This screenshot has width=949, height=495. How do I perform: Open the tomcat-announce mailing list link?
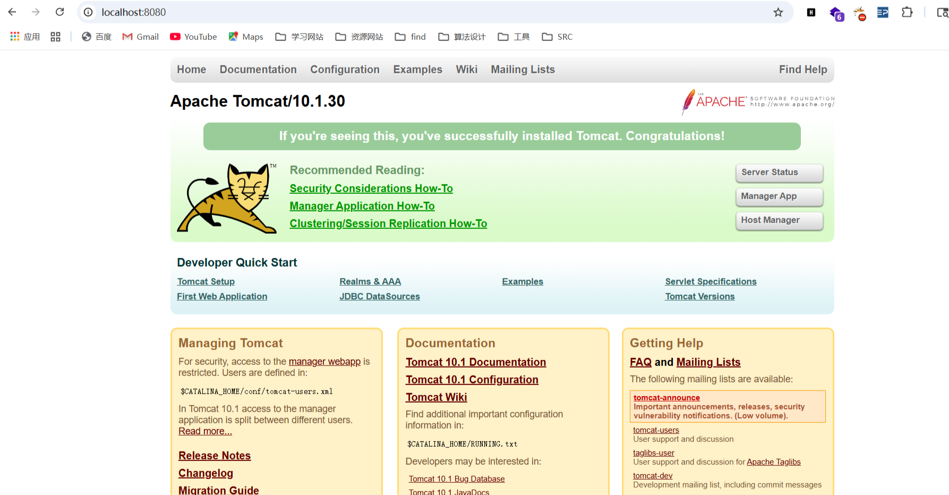point(666,398)
